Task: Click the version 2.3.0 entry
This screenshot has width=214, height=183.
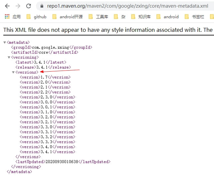Action: 48,97
